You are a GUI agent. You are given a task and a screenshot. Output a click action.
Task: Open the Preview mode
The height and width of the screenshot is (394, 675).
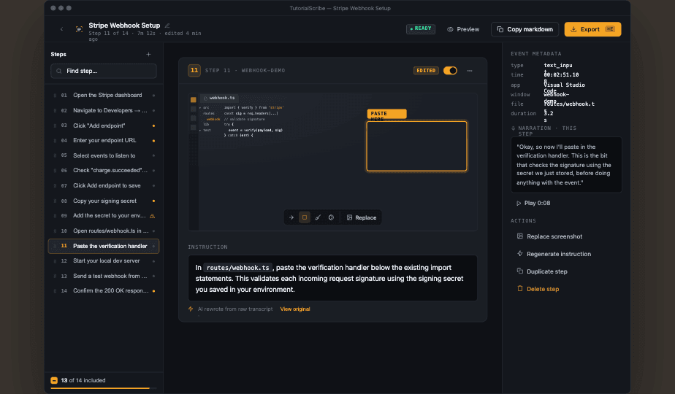click(x=463, y=29)
